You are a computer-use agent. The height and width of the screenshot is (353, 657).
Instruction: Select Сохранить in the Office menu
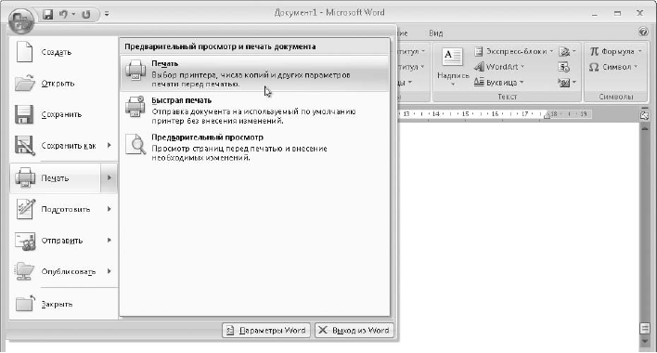click(64, 114)
